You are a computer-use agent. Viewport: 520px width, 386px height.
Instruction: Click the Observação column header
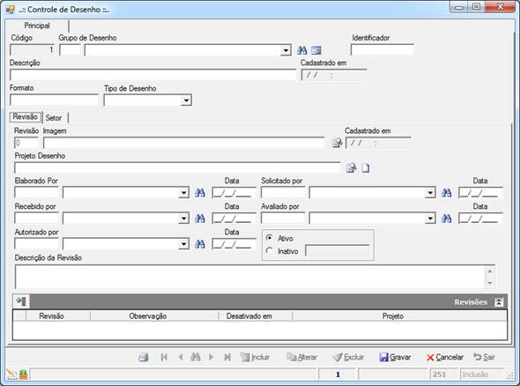[148, 316]
